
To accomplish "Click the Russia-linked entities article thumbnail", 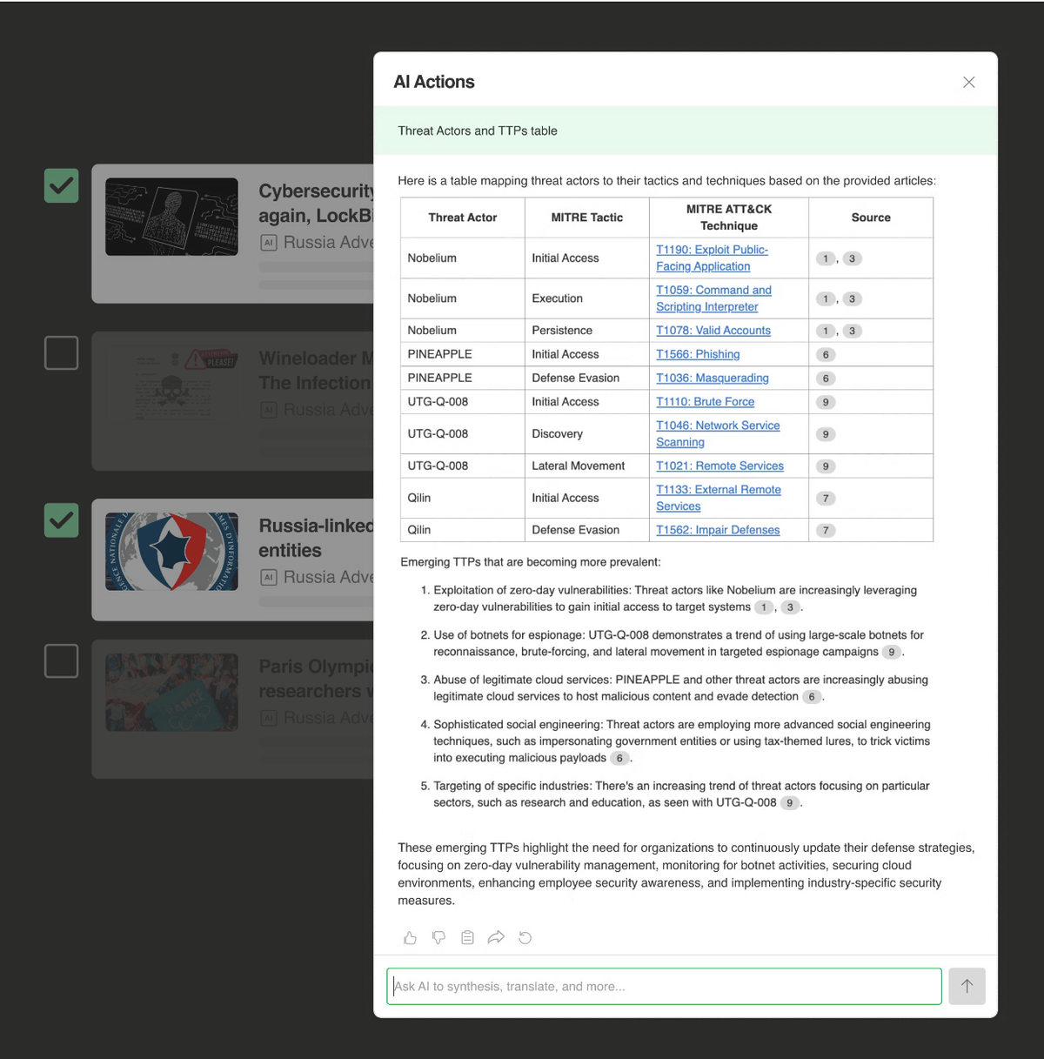I will (x=171, y=551).
